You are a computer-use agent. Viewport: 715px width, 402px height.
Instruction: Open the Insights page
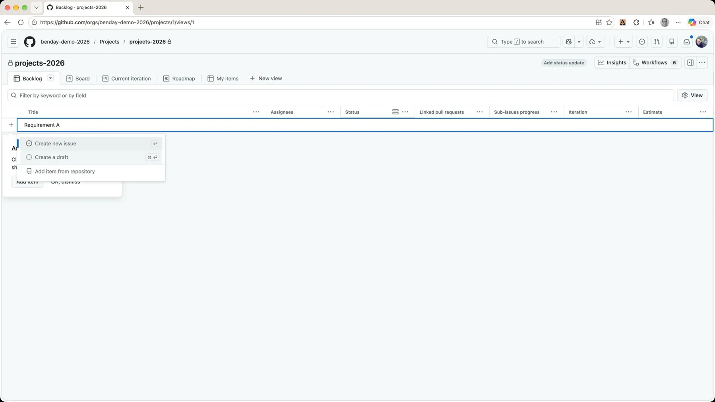[612, 63]
